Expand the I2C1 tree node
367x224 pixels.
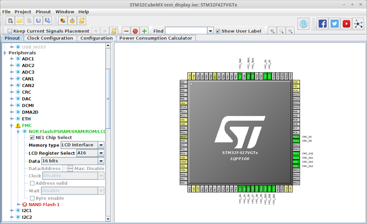pyautogui.click(x=12, y=211)
